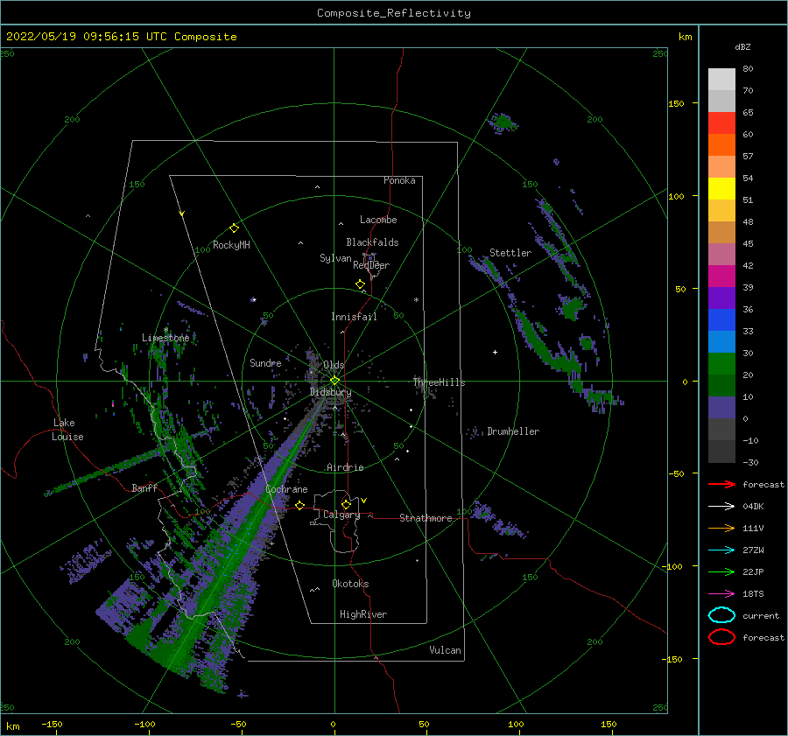Click the 18TS legend label

753,594
